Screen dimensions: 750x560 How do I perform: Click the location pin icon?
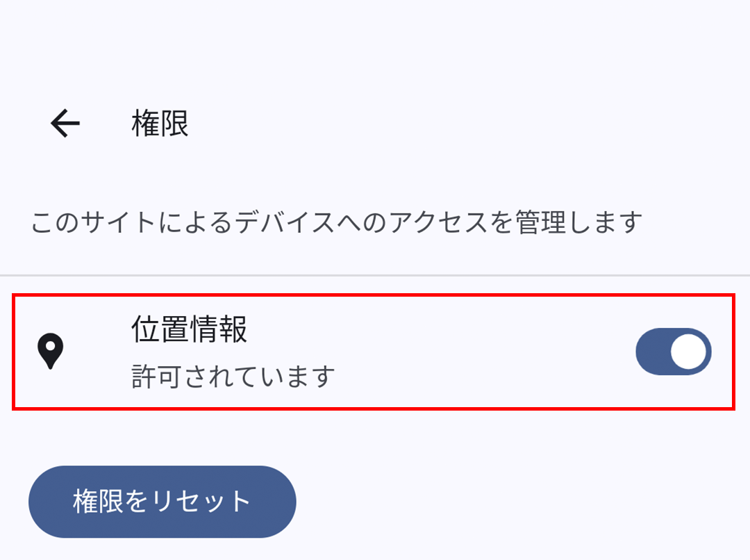[50, 352]
